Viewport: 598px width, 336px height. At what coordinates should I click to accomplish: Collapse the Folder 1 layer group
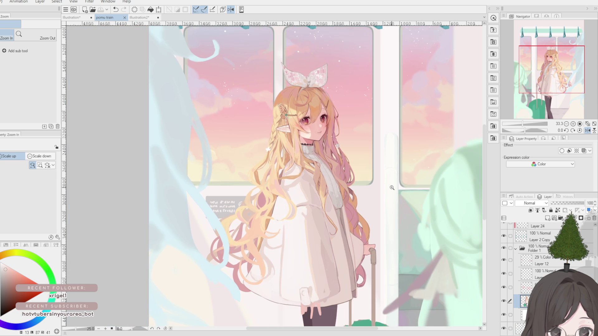515,249
